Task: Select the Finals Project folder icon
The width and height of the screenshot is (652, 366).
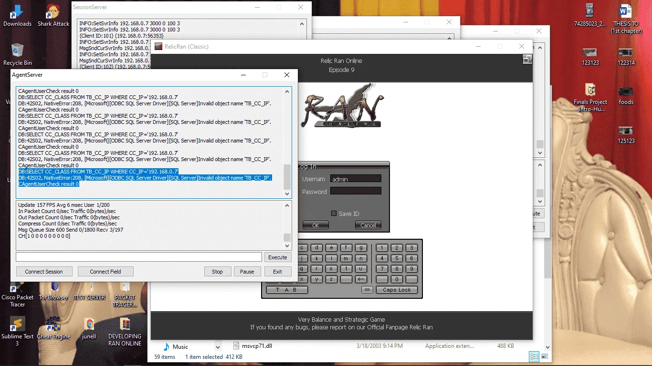Action: [590, 90]
